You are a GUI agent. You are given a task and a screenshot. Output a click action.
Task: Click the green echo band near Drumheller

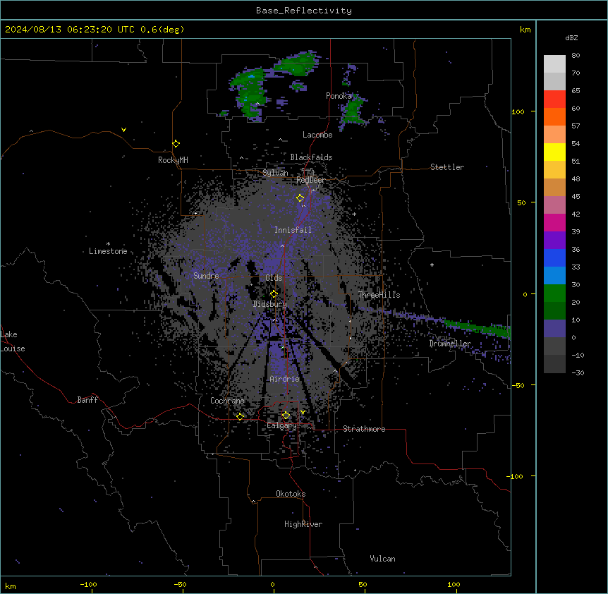pyautogui.click(x=479, y=328)
